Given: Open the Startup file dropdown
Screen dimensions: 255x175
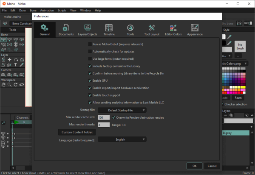Looking at the screenshot, I should click(x=122, y=110).
